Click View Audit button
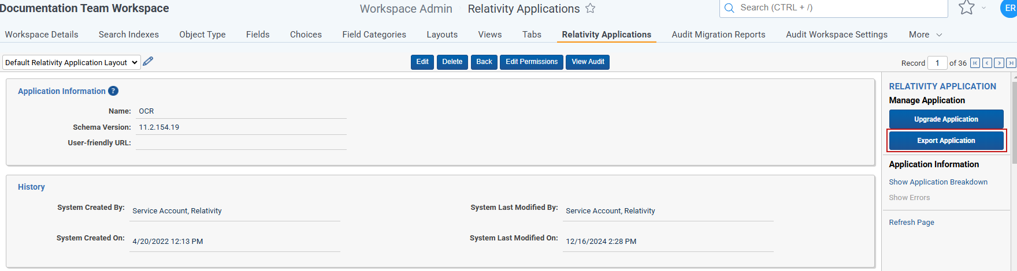This screenshot has width=1017, height=271. (x=588, y=62)
